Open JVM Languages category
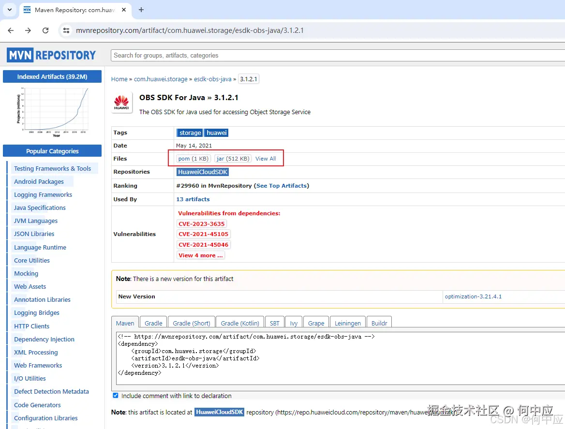 point(36,221)
